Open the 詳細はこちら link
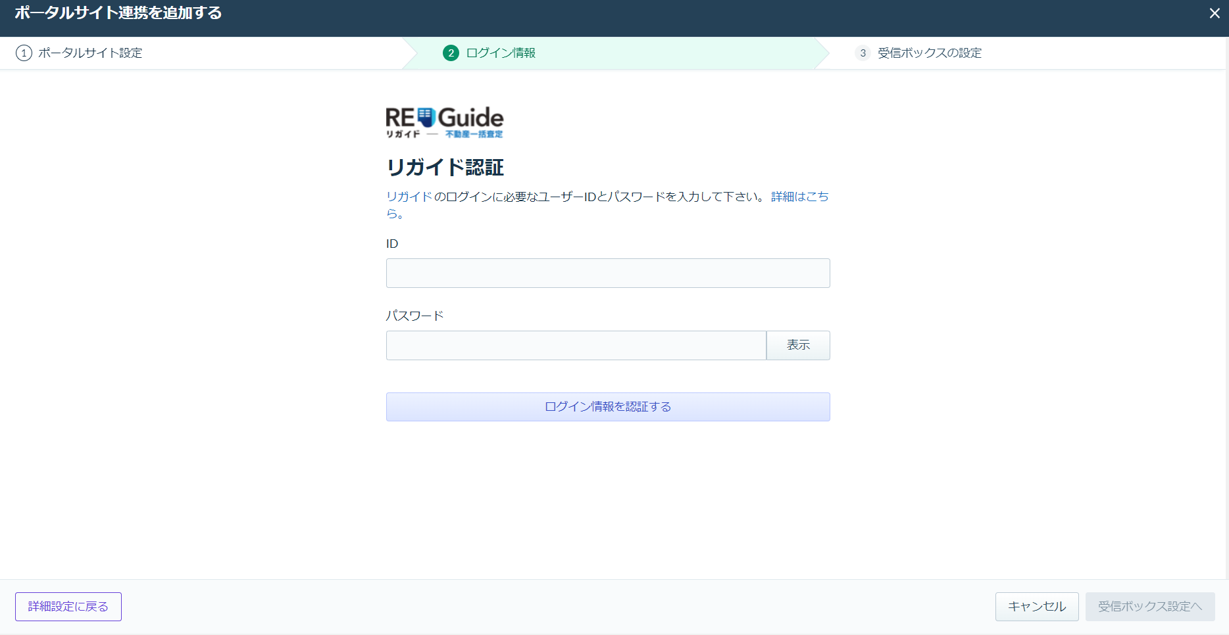This screenshot has height=635, width=1229. pos(800,197)
